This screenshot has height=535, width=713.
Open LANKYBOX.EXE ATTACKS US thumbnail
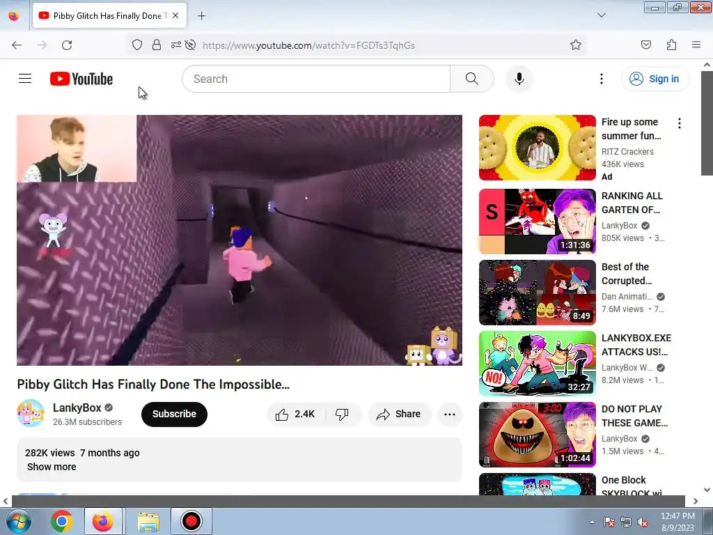click(537, 363)
